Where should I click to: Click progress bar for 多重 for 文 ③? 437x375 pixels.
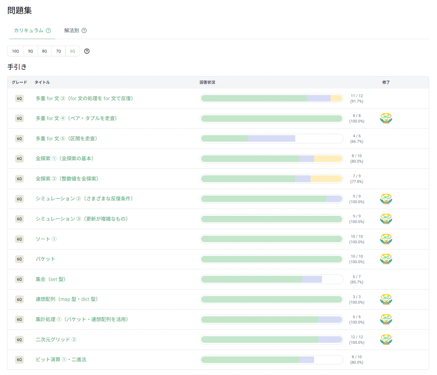click(x=272, y=98)
